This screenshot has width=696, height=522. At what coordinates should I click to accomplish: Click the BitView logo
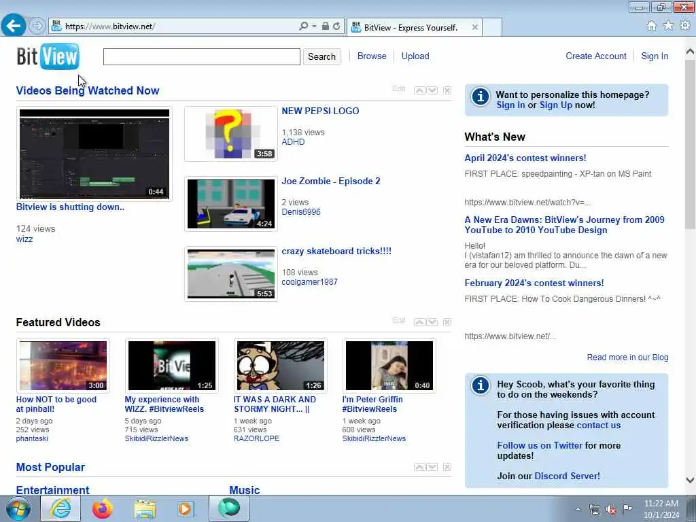(48, 56)
